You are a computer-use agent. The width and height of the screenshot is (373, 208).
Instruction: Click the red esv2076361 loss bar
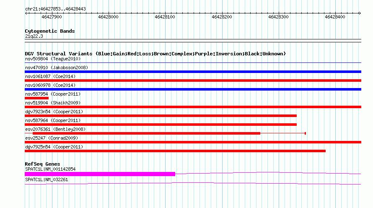coord(147,133)
